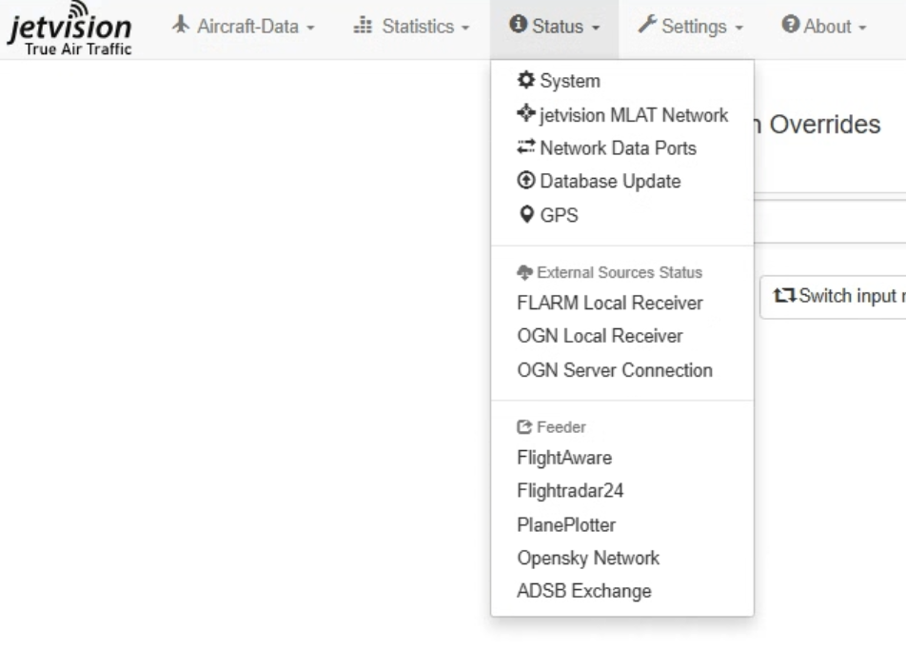Select OGN Local Receiver entry

point(600,337)
